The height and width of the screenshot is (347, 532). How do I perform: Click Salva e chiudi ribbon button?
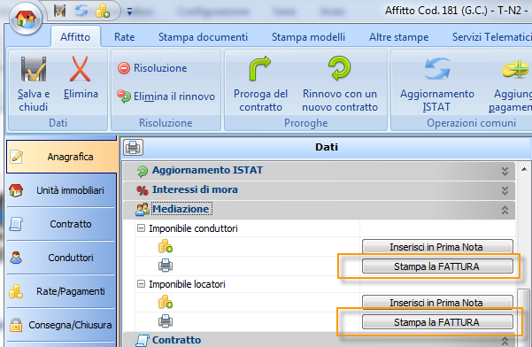(x=34, y=83)
